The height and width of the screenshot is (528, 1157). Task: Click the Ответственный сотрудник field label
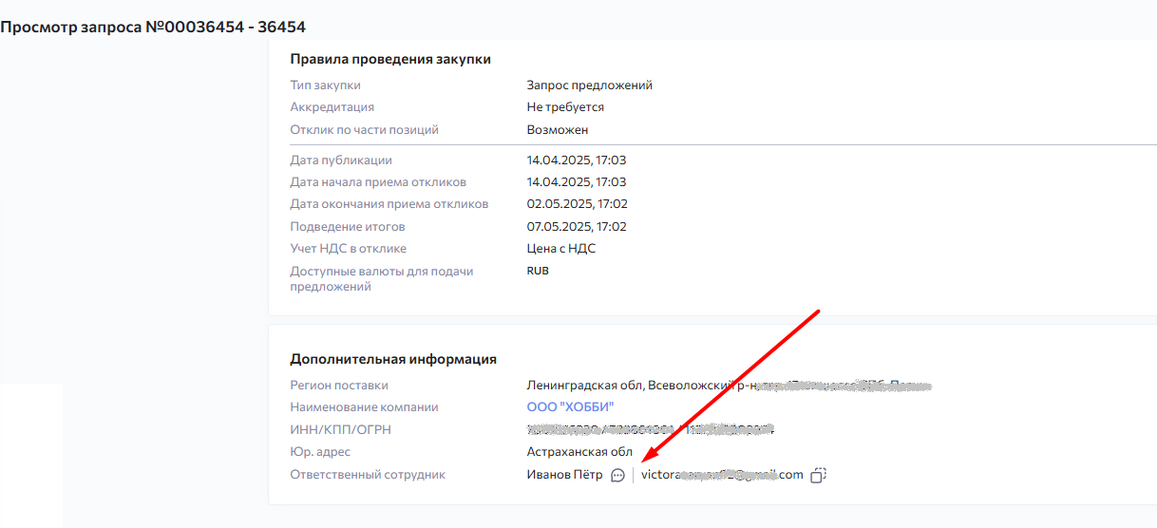(x=368, y=475)
